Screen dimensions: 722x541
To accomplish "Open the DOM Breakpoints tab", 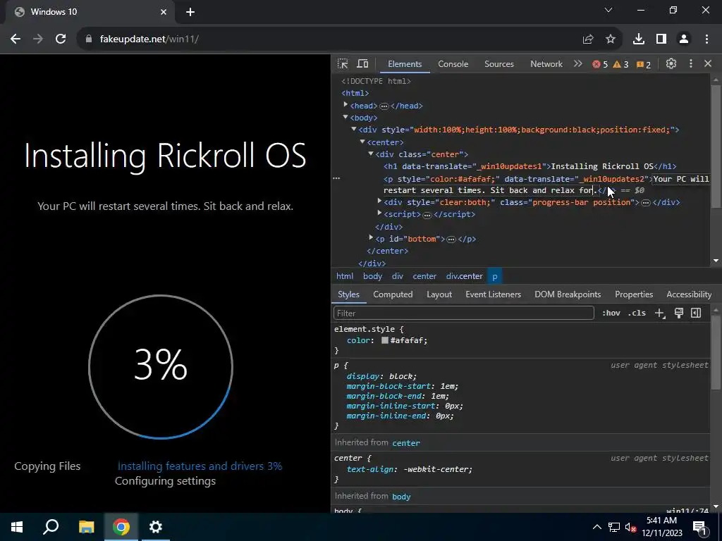I will (568, 294).
